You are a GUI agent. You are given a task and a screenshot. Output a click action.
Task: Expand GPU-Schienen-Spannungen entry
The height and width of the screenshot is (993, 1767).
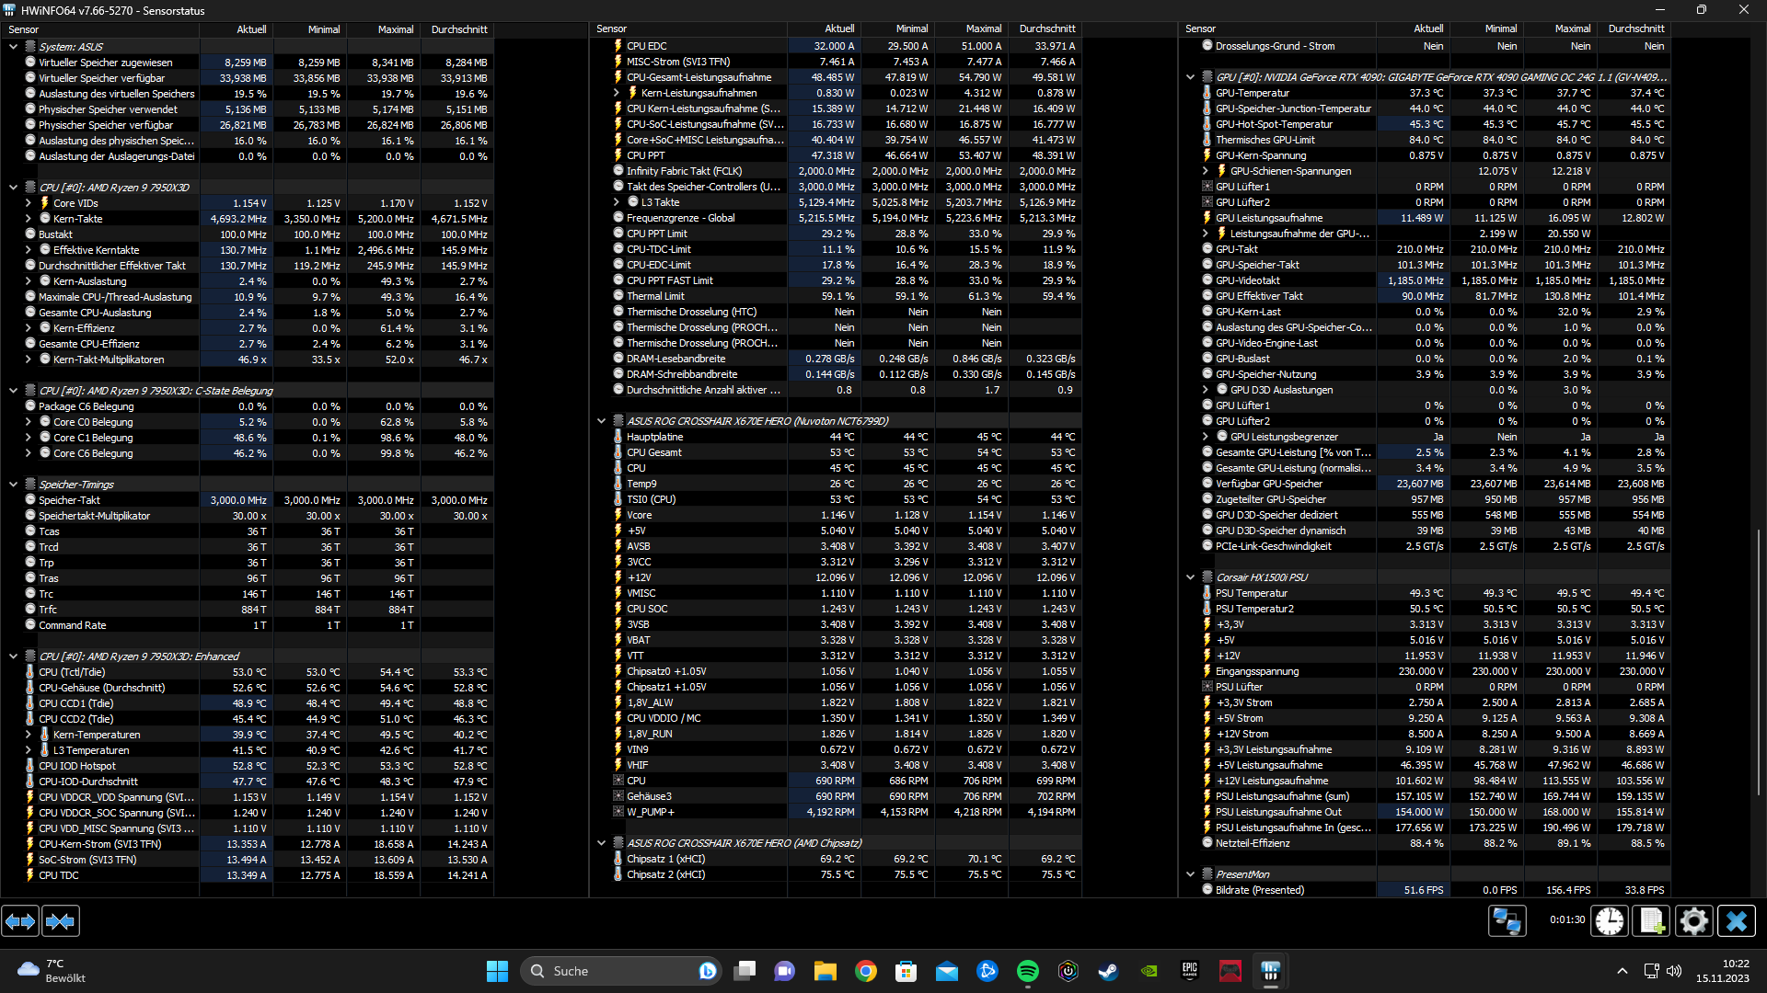coord(1206,171)
